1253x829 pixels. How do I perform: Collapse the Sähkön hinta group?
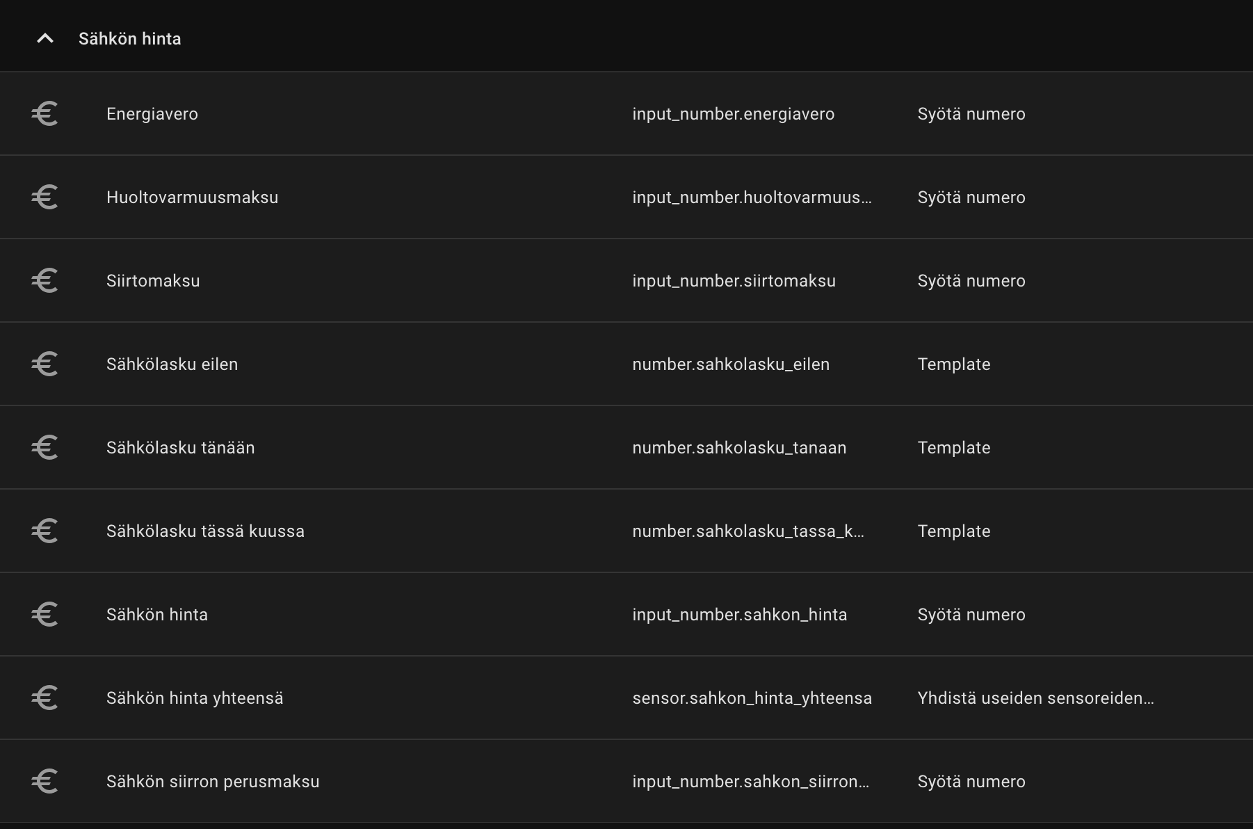(x=45, y=39)
